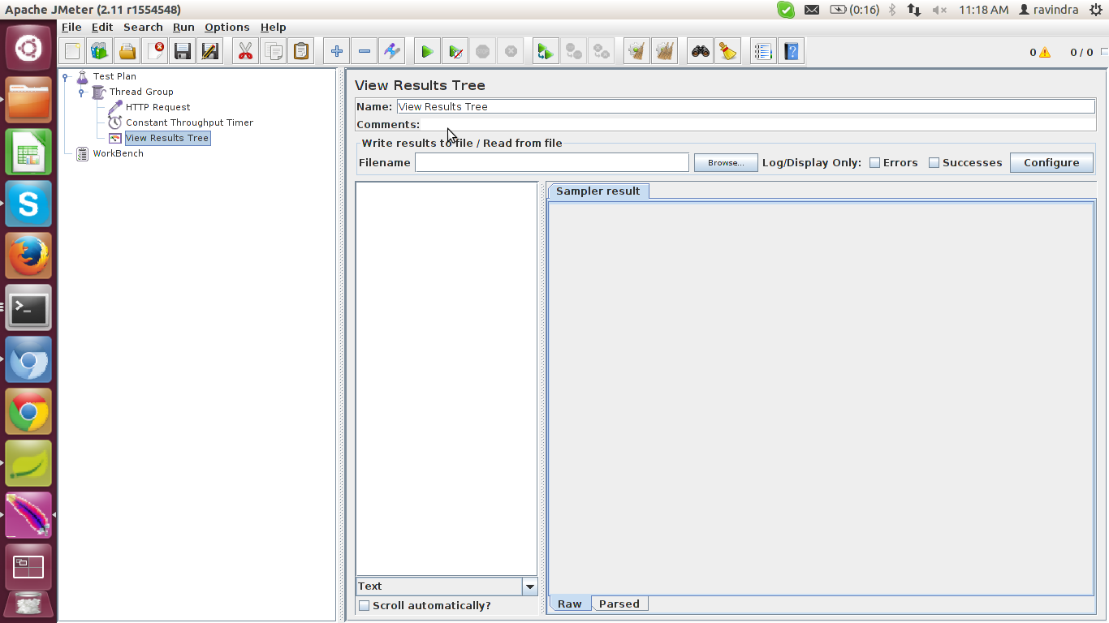This screenshot has width=1109, height=623.
Task: Collapse the Thread Group tree node
Action: (82, 92)
